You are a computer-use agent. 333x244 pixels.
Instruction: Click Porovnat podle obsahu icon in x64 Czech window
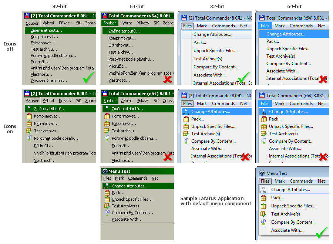pos(107,138)
